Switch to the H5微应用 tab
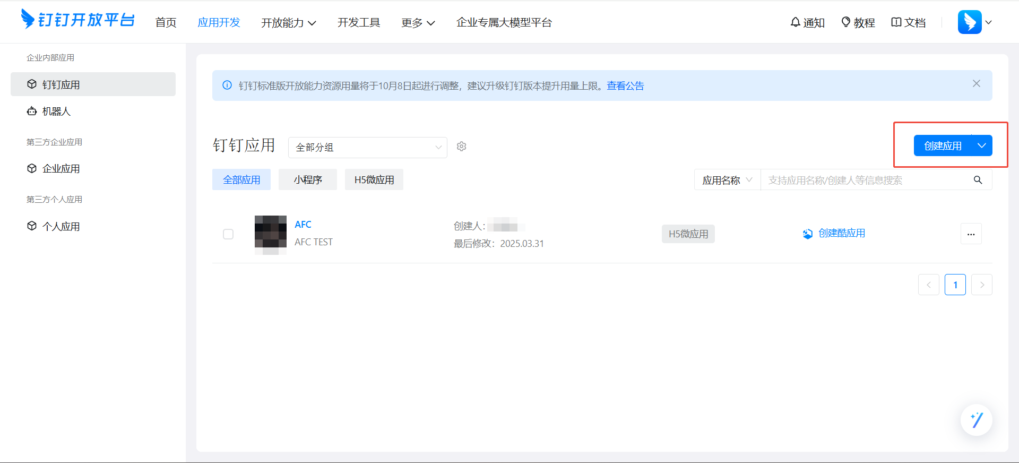 coord(374,179)
